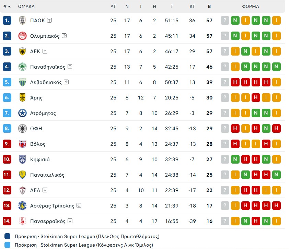The width and height of the screenshot is (289, 249).
Task: Click the Άρης team logo
Action: click(x=22, y=98)
